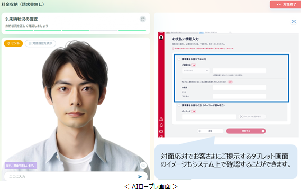
Task: Click the 料金収納（請求書無し） page title
Action: pyautogui.click(x=23, y=4)
